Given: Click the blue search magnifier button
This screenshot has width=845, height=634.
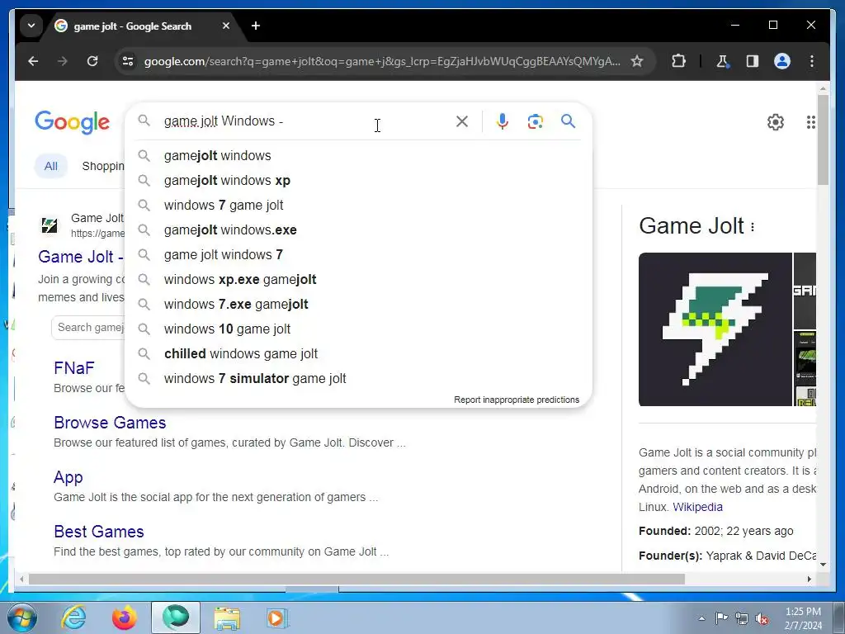Looking at the screenshot, I should (x=568, y=121).
